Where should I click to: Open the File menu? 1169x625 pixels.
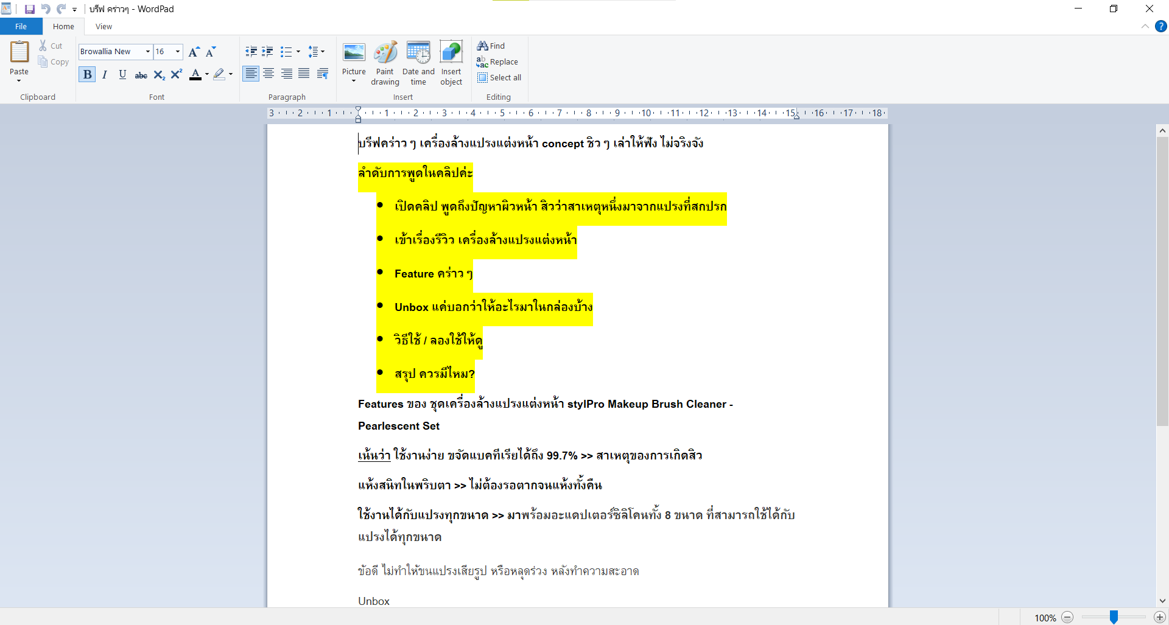[21, 27]
